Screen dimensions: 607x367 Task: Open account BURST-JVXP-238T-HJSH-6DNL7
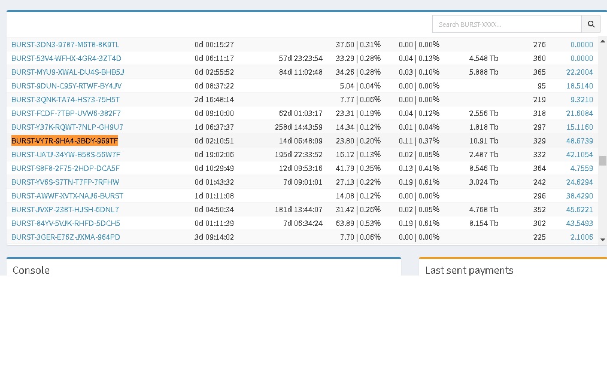coord(65,209)
